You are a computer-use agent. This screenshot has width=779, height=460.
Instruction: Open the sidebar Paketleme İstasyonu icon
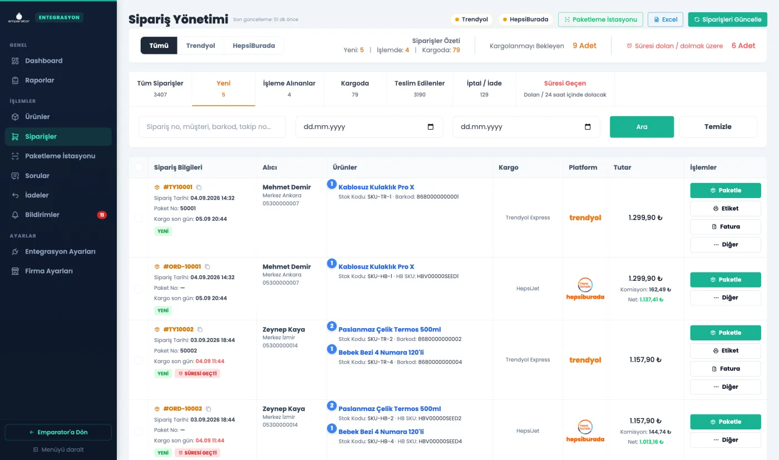pyautogui.click(x=15, y=156)
